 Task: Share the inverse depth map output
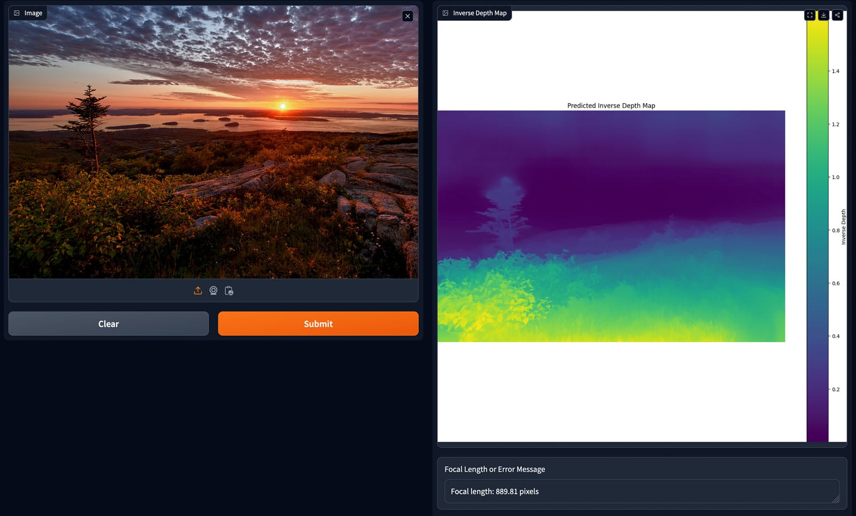[838, 15]
